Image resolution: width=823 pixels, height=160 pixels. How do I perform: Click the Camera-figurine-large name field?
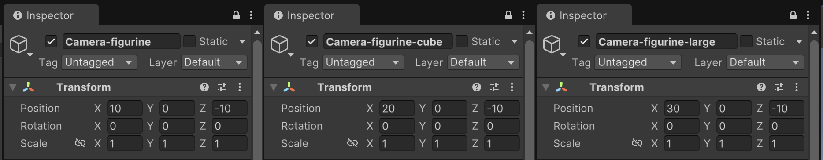666,42
